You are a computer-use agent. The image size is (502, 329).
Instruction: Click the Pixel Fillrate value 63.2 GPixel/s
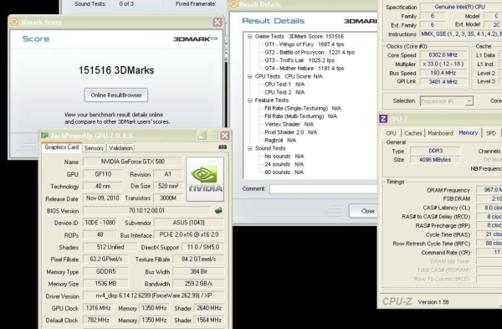pyautogui.click(x=105, y=260)
